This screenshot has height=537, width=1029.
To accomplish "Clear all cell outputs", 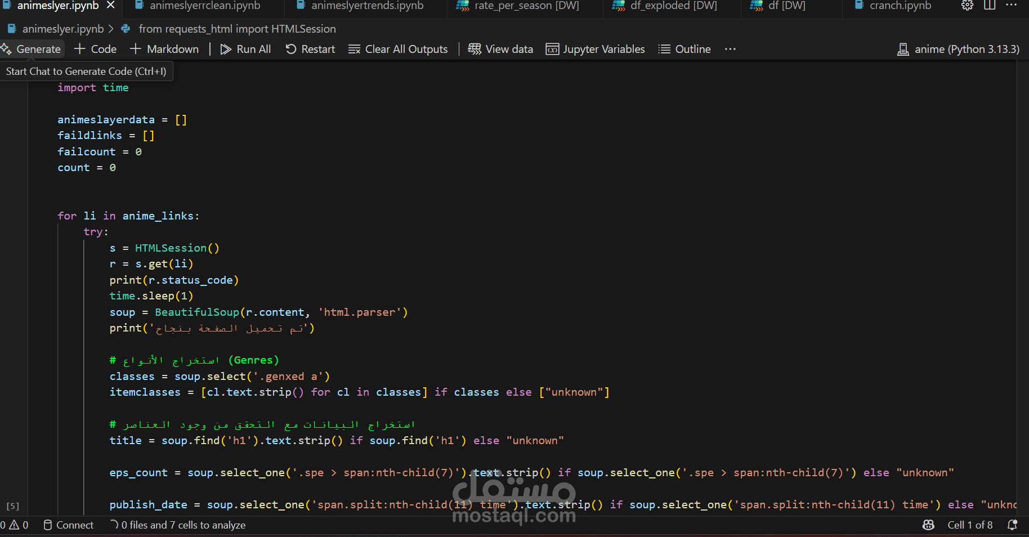I will [x=398, y=49].
